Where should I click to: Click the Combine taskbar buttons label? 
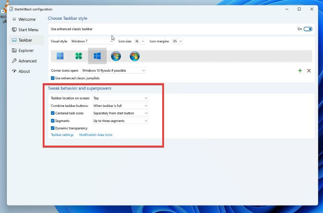click(x=69, y=106)
